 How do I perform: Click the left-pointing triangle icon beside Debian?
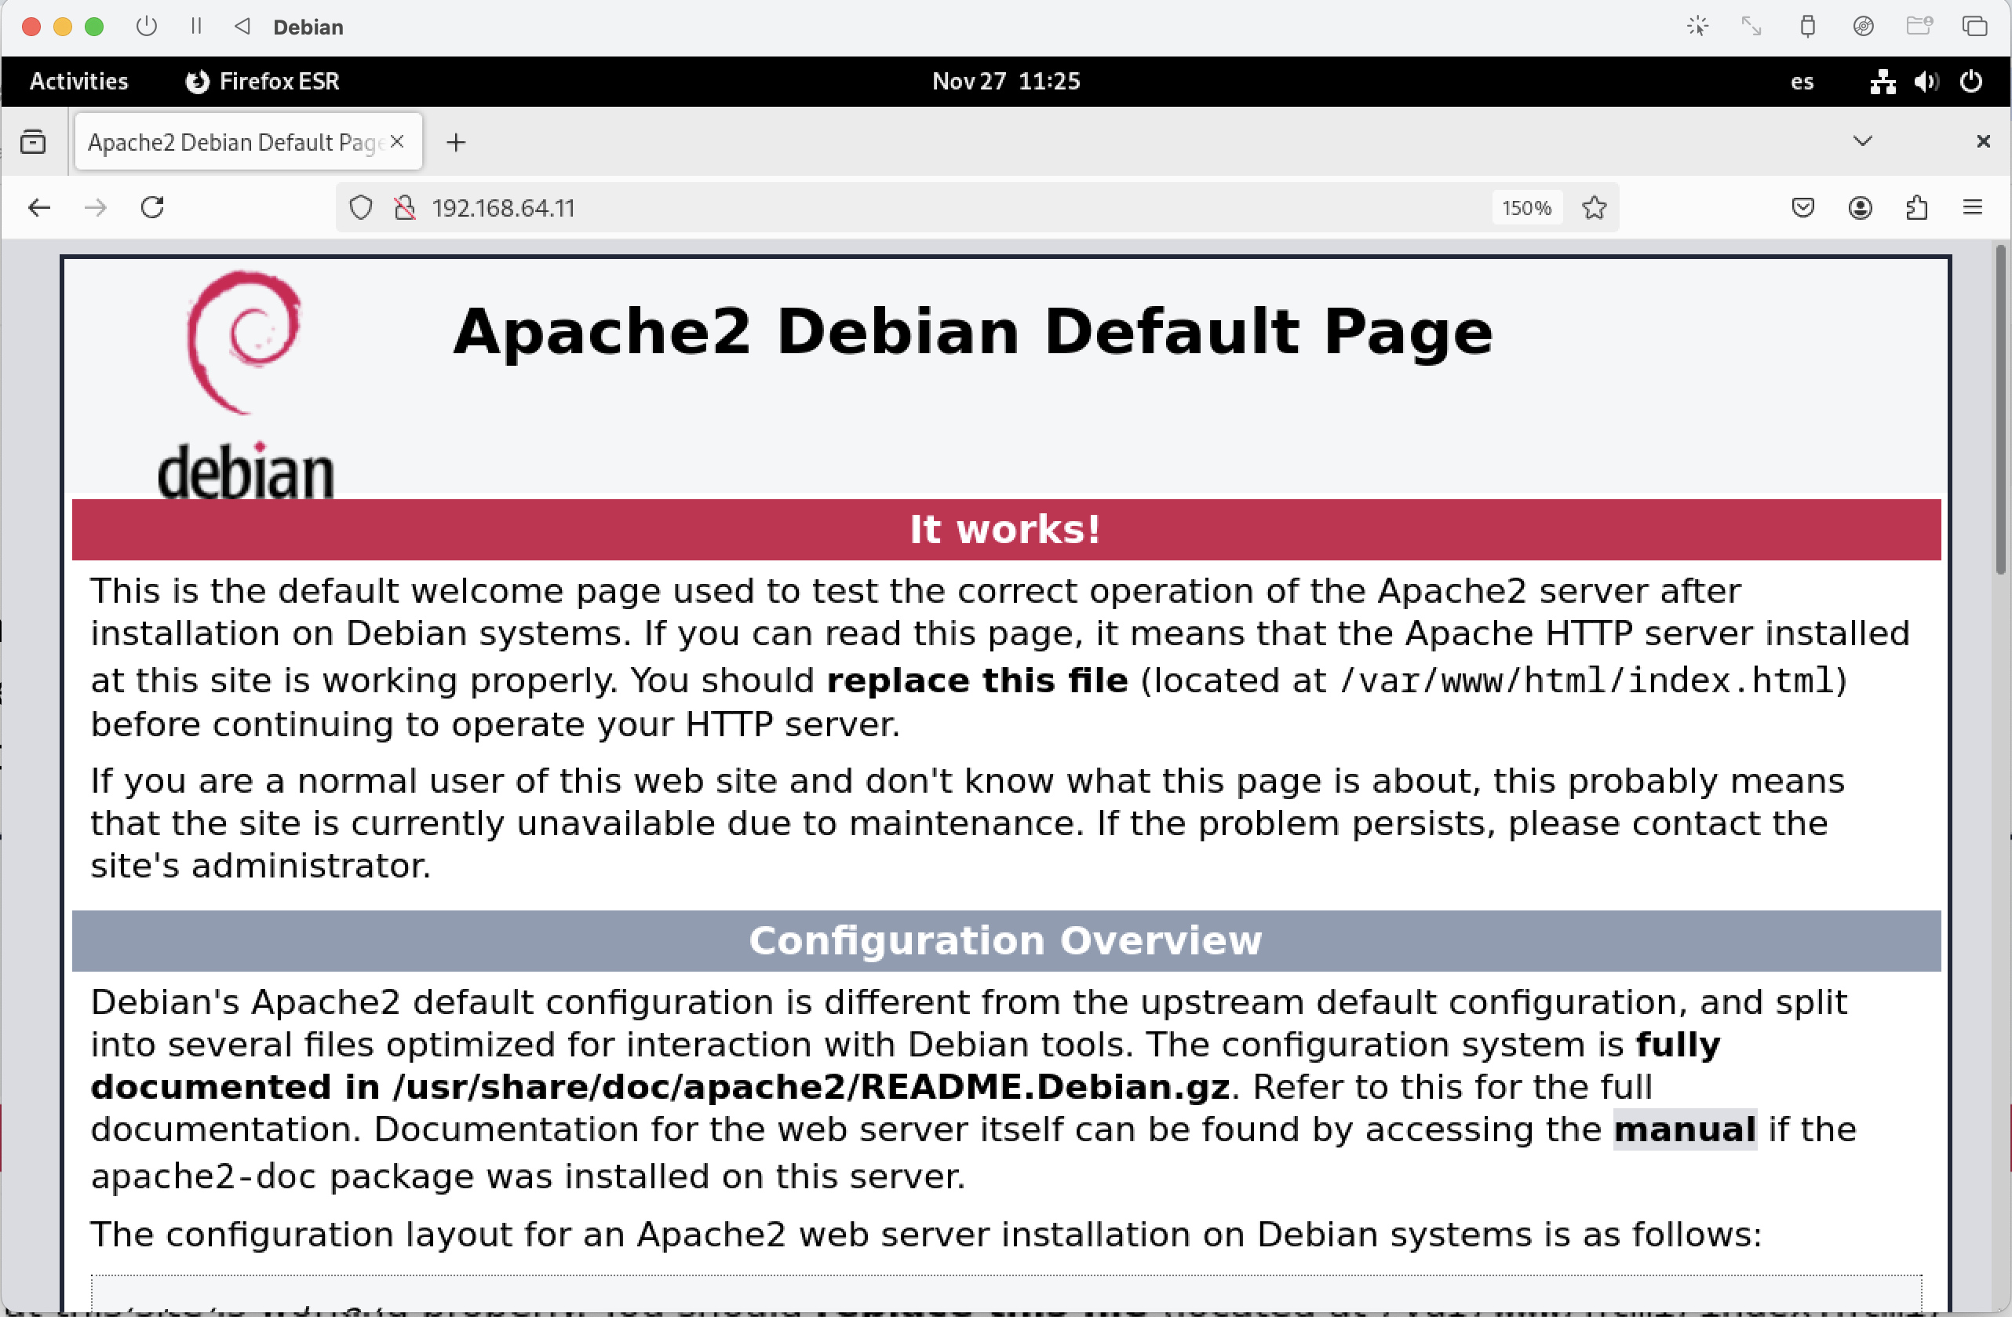click(242, 26)
